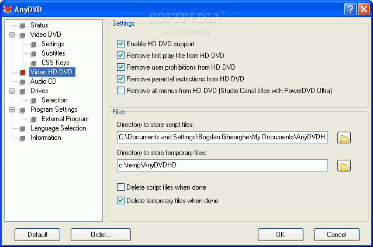Collapse the Program Settings tree node
The height and width of the screenshot is (247, 373).
(12, 110)
